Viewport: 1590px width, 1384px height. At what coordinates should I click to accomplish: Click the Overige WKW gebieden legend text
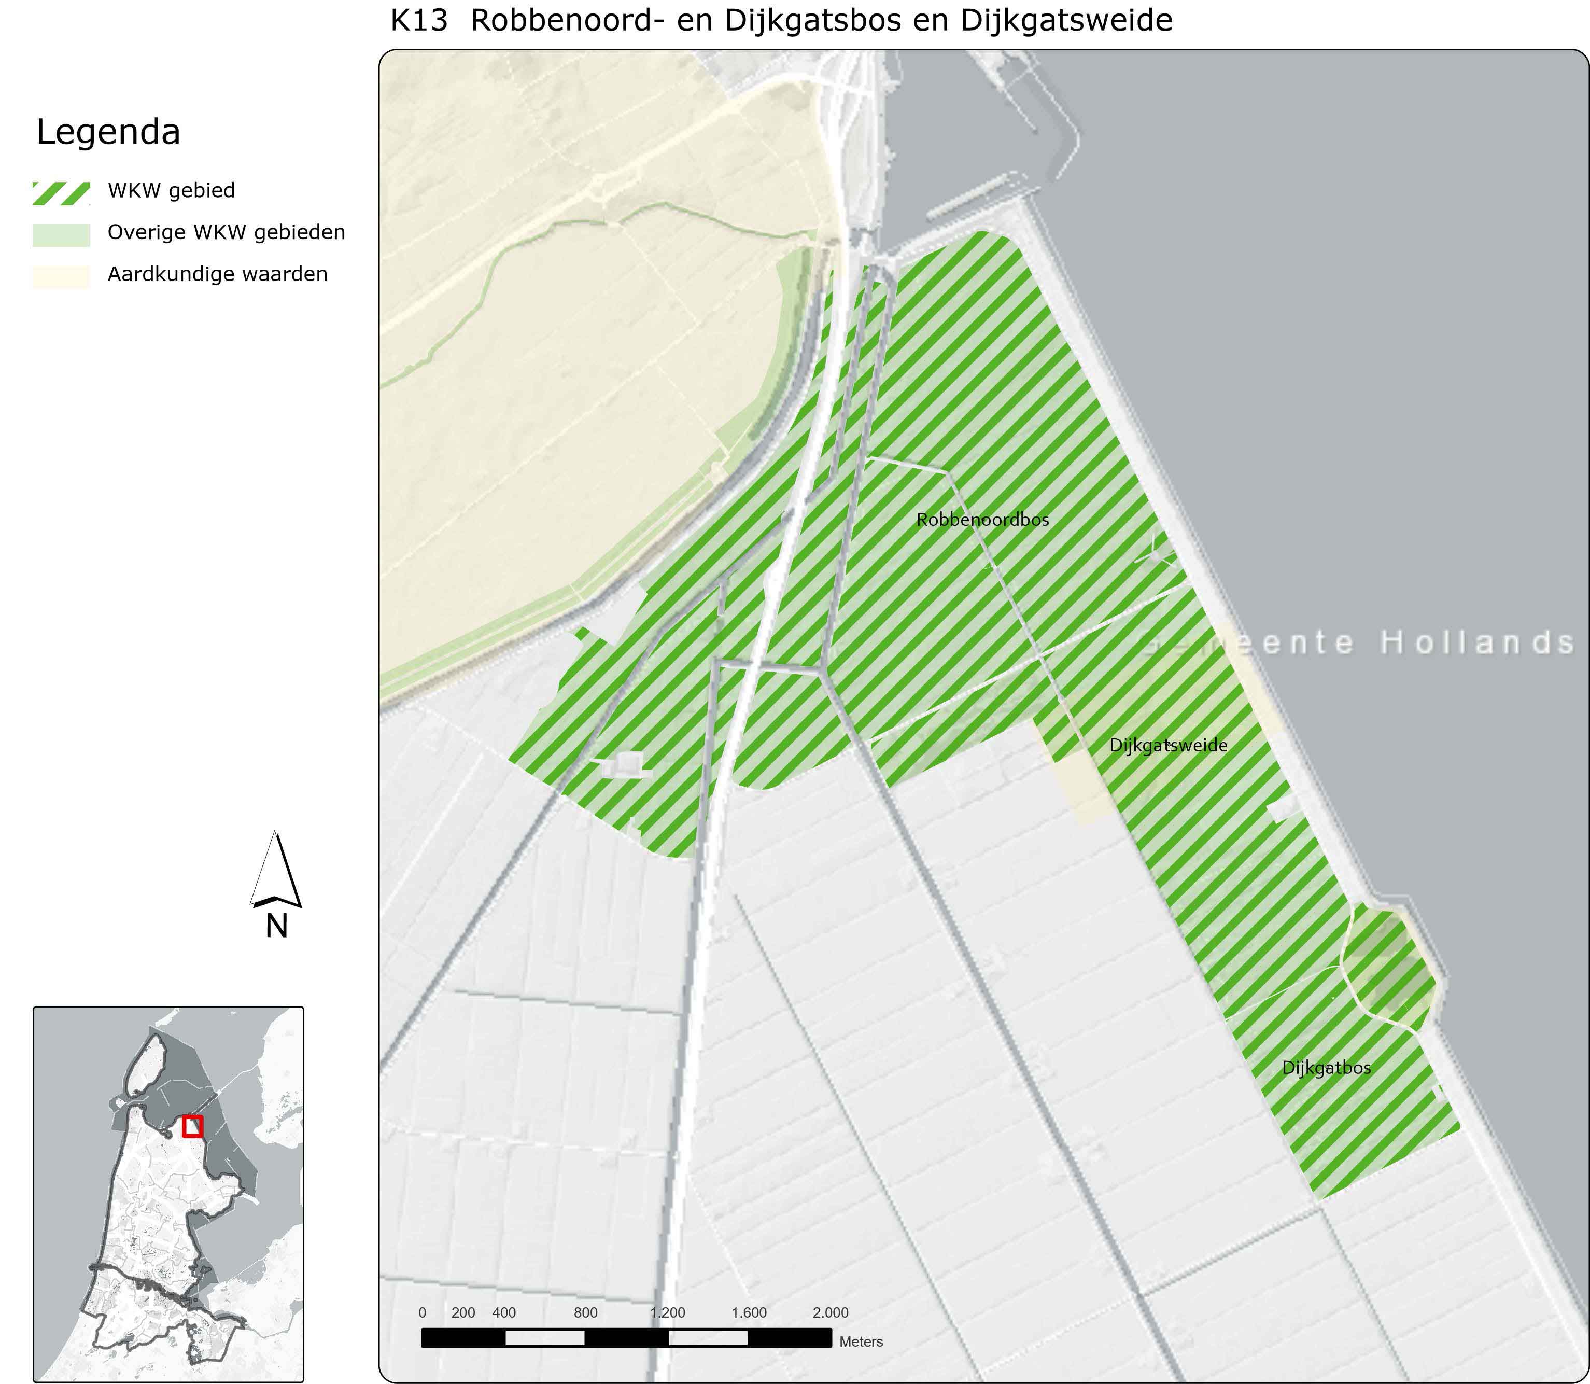coord(226,232)
